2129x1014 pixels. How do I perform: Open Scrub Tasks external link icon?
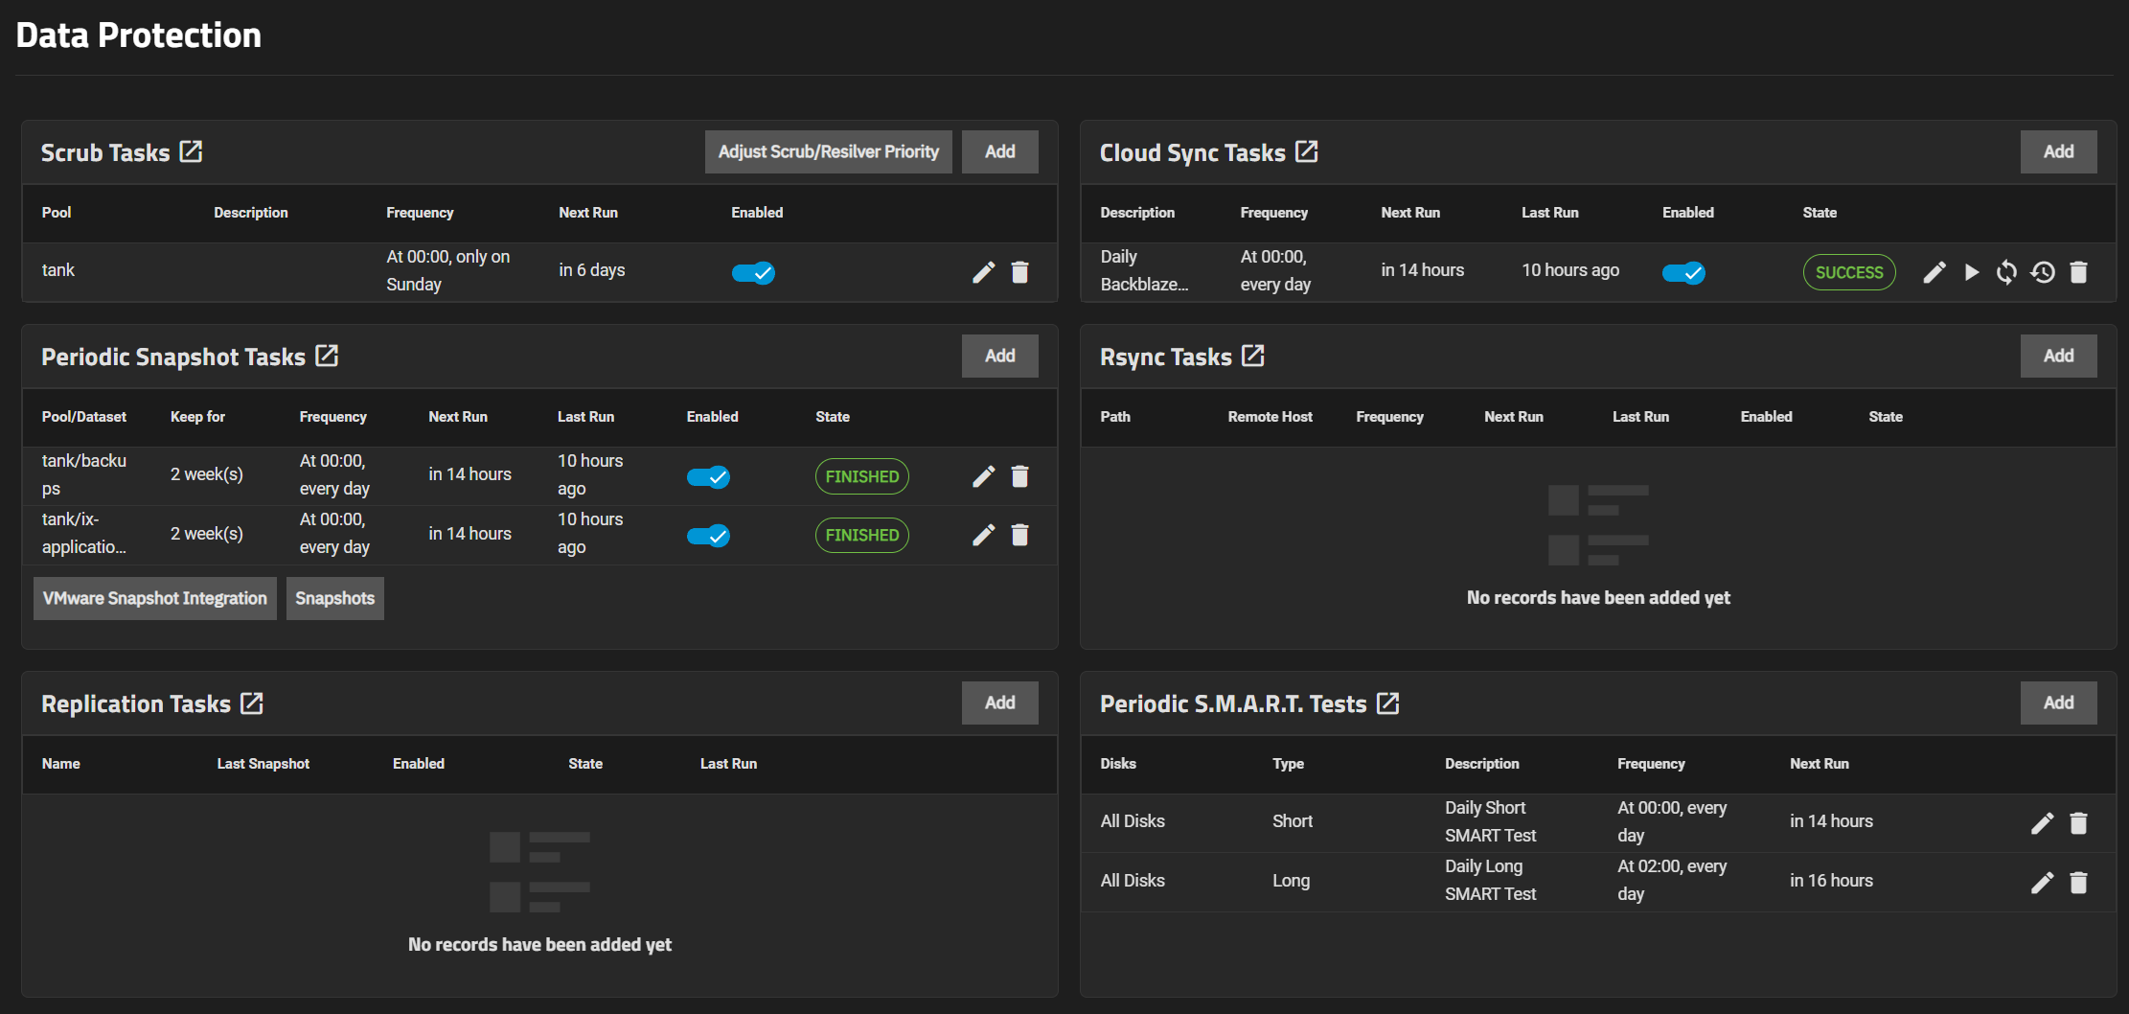(x=191, y=151)
